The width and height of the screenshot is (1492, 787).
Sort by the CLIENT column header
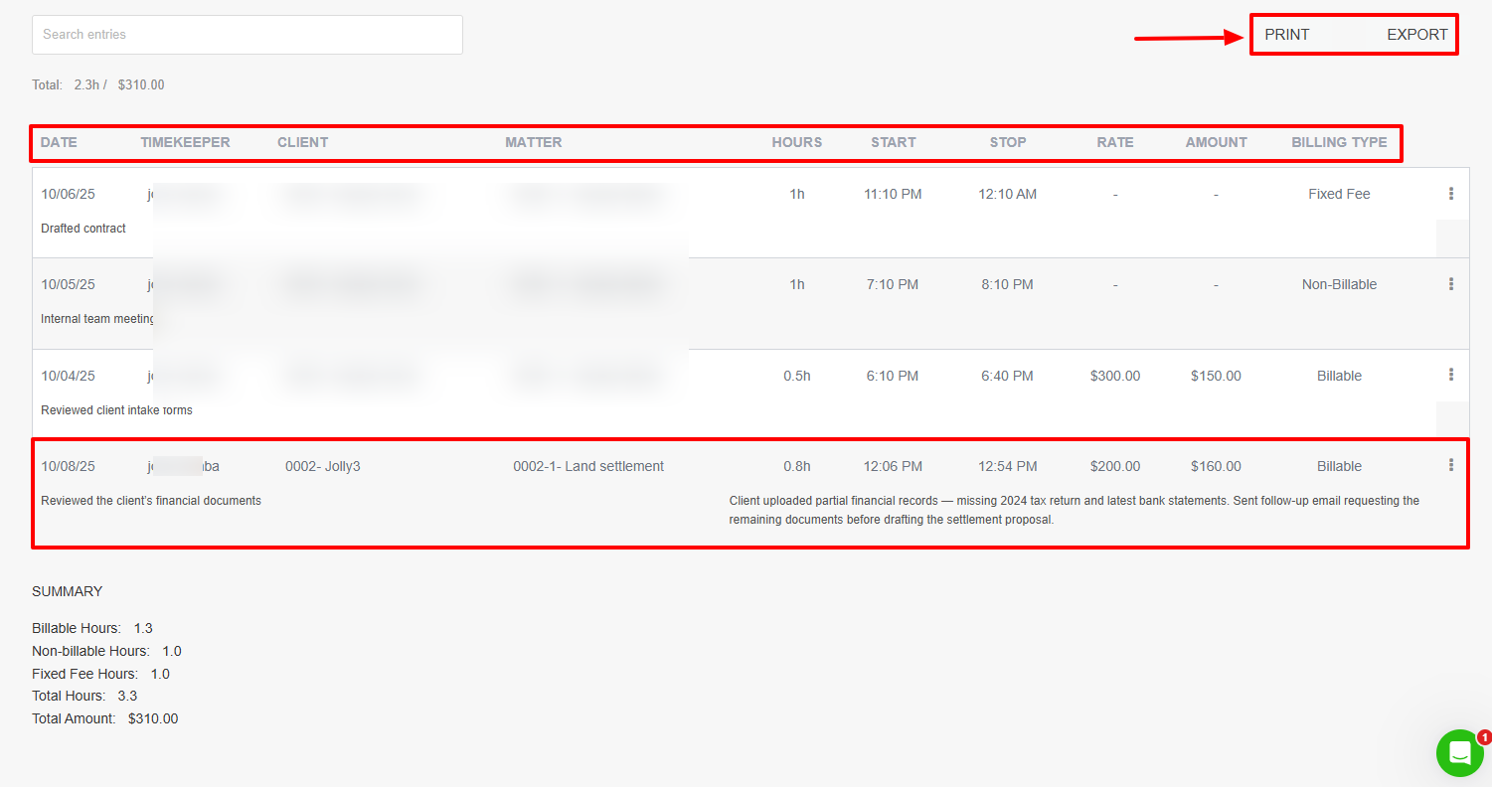tap(302, 142)
